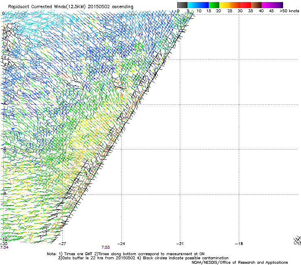Click the -27 longitude axis label
The height and width of the screenshot is (265, 301).
pos(62,244)
